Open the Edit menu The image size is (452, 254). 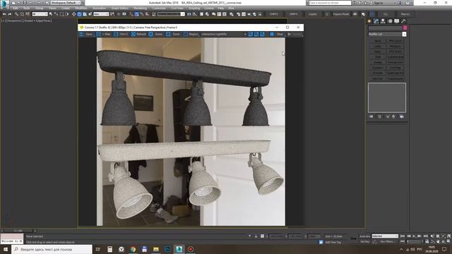15,8
